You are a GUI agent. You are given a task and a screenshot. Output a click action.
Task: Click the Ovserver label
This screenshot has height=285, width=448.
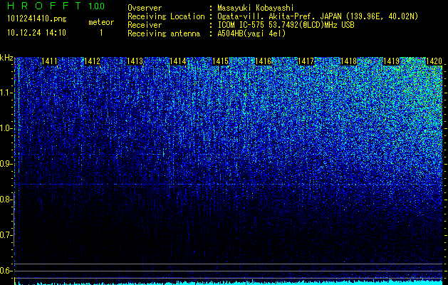pyautogui.click(x=145, y=8)
